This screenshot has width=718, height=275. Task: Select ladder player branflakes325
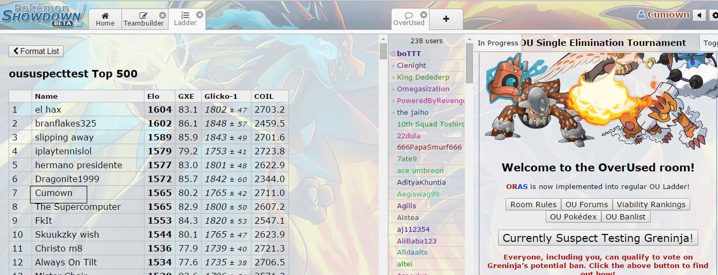point(66,123)
